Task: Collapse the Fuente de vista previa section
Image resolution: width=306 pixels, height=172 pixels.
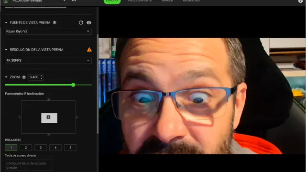Action: (6, 22)
